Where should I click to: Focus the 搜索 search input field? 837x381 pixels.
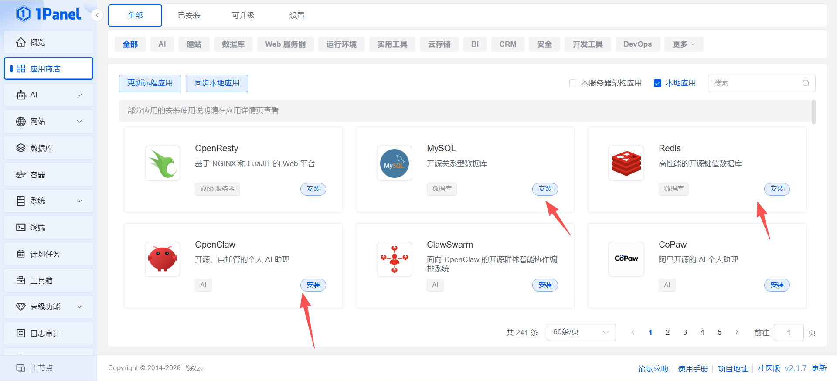tap(762, 83)
